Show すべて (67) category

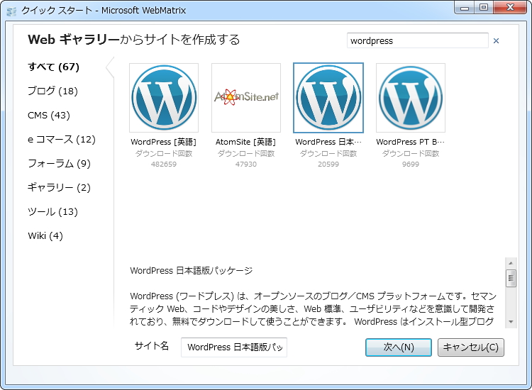click(53, 67)
